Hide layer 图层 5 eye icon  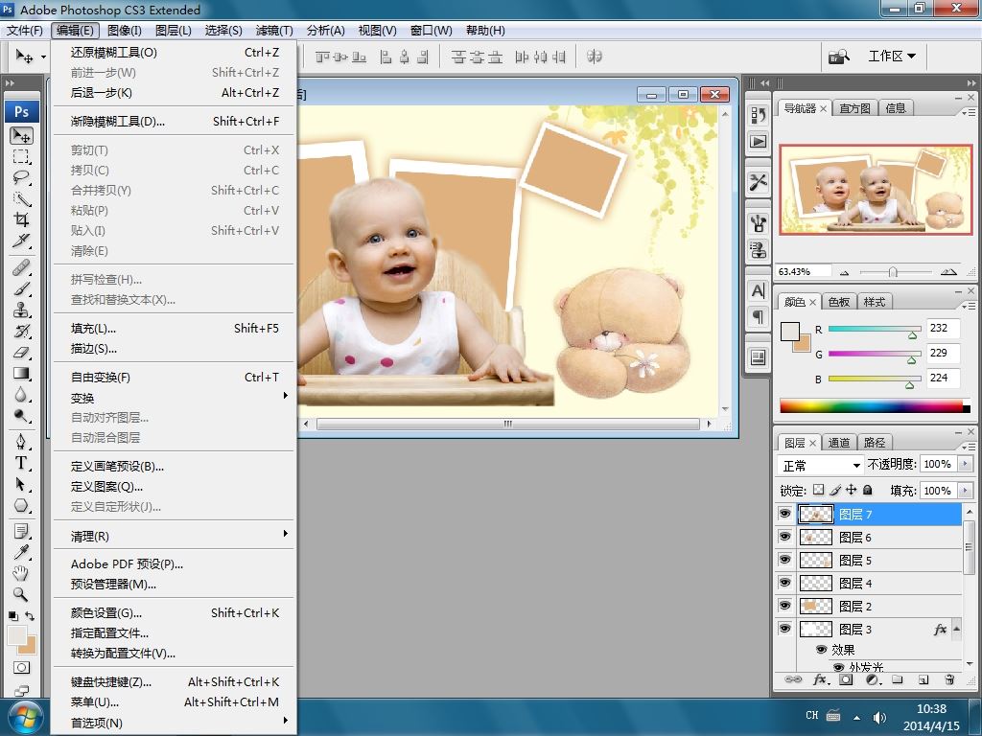click(784, 560)
